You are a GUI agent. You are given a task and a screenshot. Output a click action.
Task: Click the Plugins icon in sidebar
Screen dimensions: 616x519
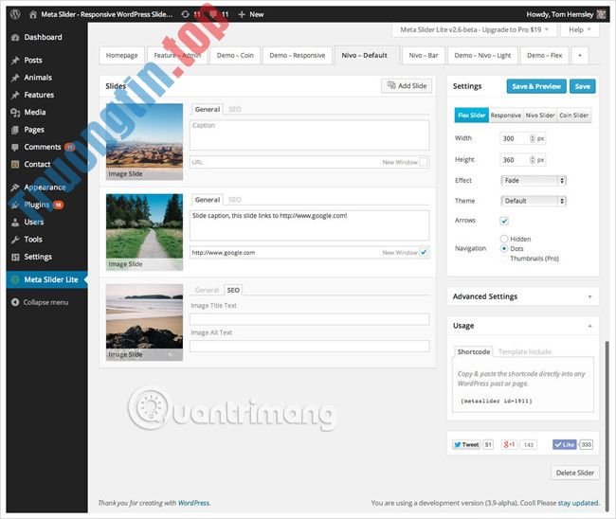tap(15, 205)
